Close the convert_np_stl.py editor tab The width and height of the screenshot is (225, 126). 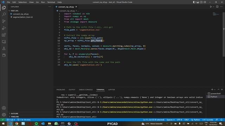tap(76, 7)
